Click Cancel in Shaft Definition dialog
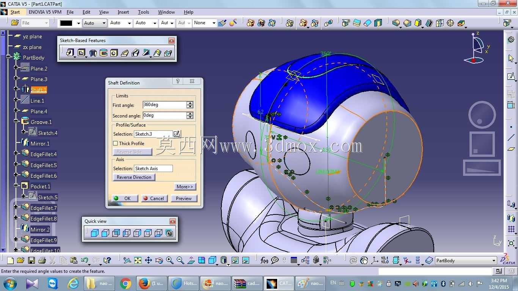 (x=154, y=198)
